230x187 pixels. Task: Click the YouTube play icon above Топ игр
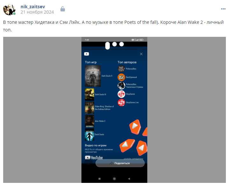(x=87, y=54)
